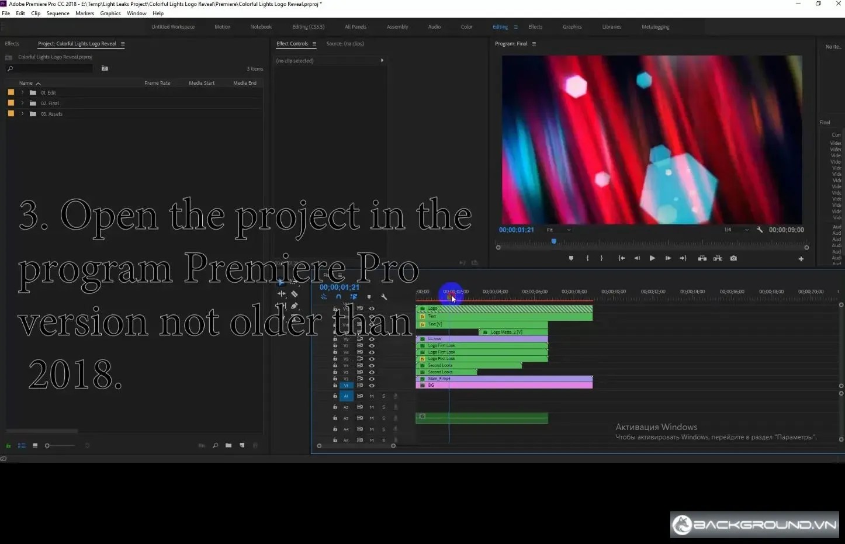
Task: Click the Program monitor blue playhead marker
Action: (553, 241)
